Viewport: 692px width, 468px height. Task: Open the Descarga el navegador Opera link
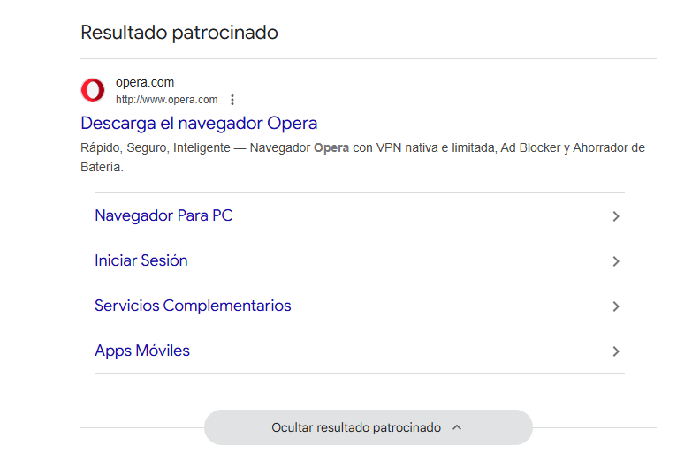tap(199, 123)
